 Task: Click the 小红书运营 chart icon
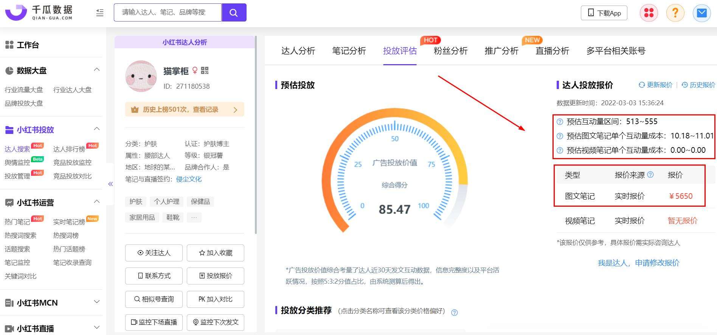(9, 203)
